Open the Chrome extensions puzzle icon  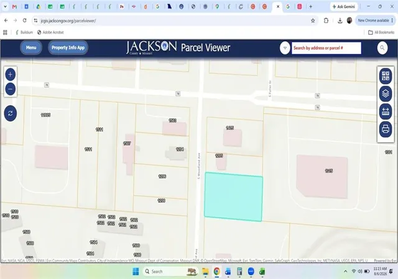pyautogui.click(x=326, y=20)
